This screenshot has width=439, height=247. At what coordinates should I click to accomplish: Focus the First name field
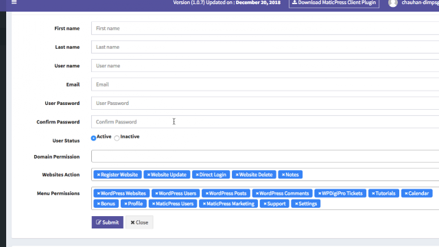[x=265, y=28]
